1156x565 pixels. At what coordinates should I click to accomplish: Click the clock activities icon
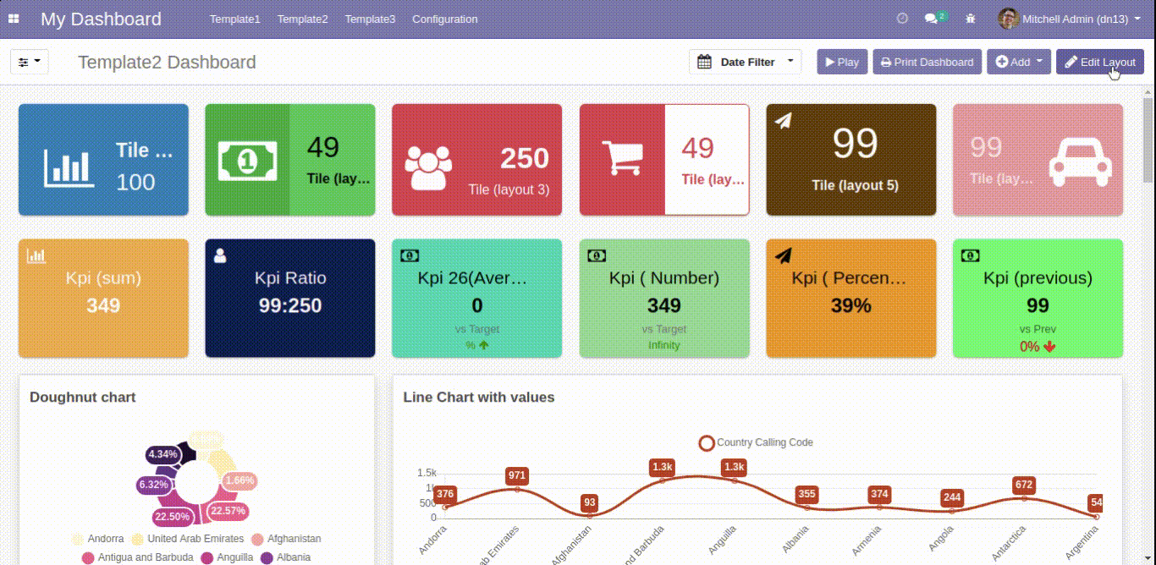902,19
